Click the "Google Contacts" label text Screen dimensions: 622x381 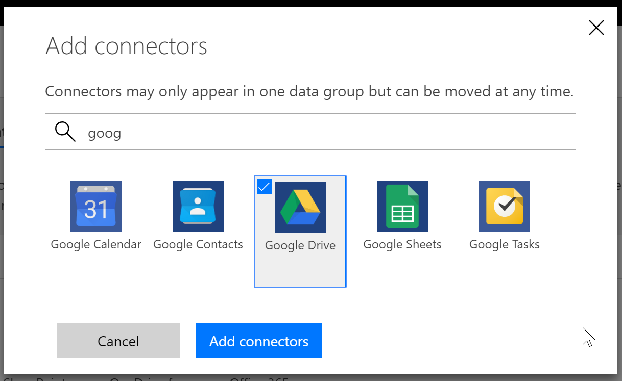pyautogui.click(x=198, y=244)
